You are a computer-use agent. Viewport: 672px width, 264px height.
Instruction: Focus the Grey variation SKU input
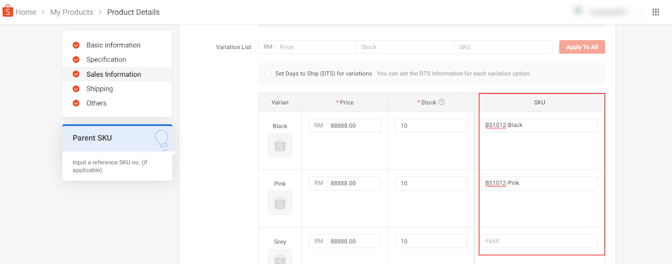tap(539, 241)
